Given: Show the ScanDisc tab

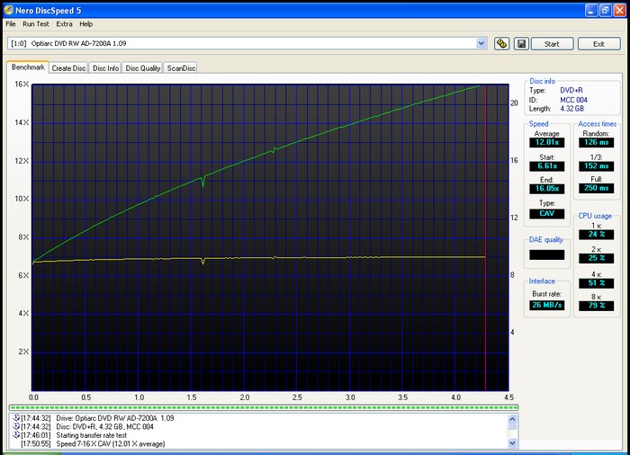Looking at the screenshot, I should click(x=181, y=68).
